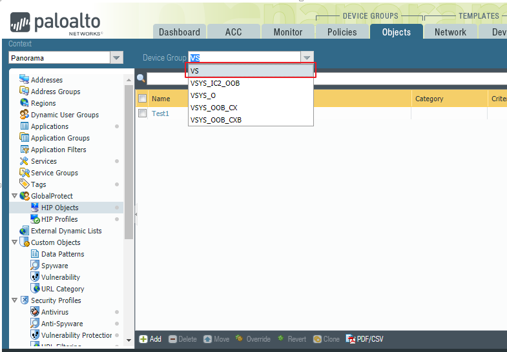Click the Add button
This screenshot has width=507, height=352.
(150, 339)
